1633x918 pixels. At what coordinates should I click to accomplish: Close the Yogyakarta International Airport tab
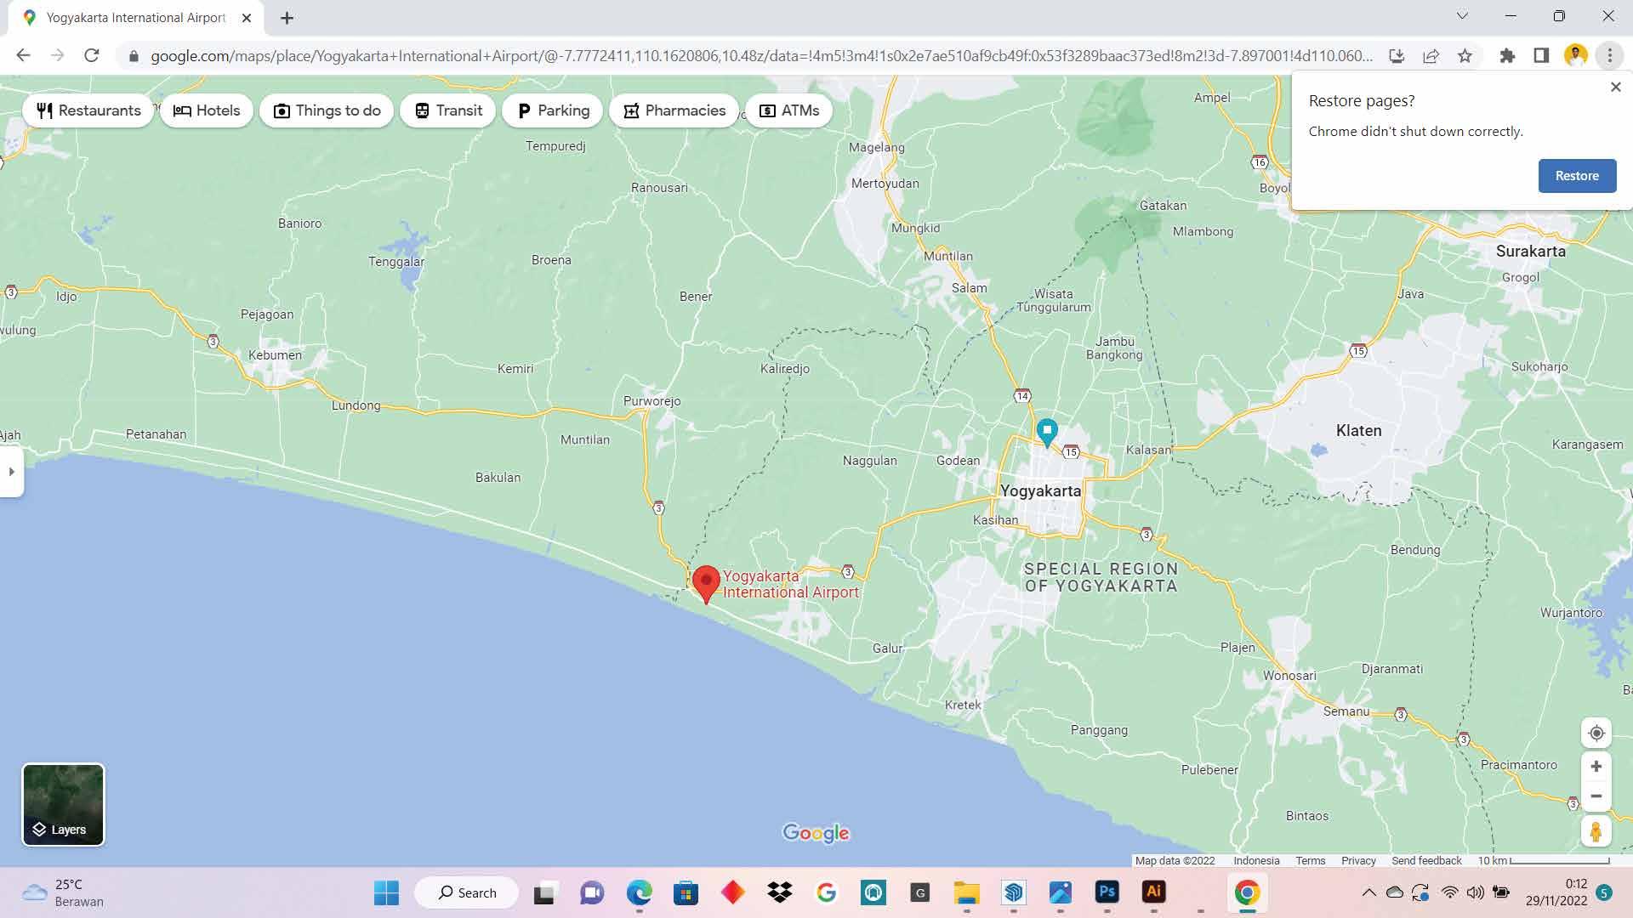[x=247, y=18]
